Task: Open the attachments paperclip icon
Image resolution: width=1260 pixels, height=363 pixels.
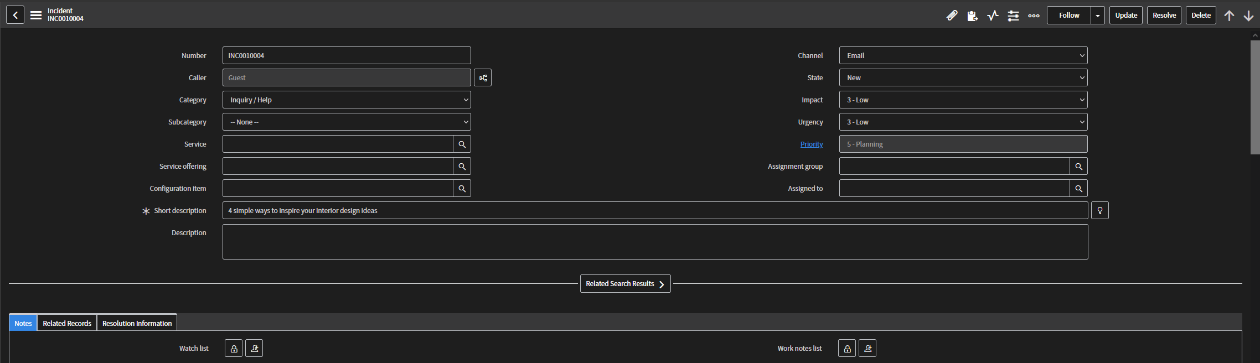Action: click(952, 15)
